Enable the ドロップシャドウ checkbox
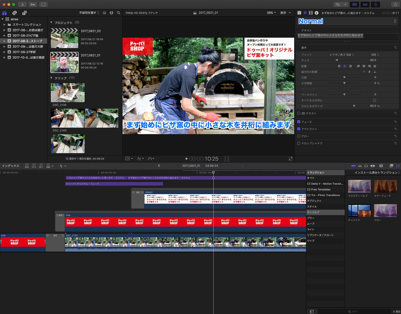The height and width of the screenshot is (314, 401). 299,143
